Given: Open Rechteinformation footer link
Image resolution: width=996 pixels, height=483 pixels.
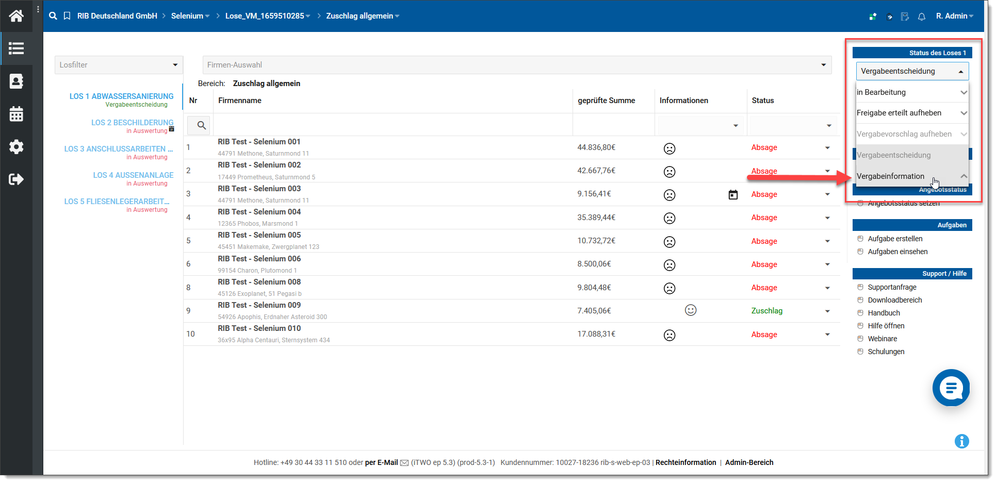Looking at the screenshot, I should tap(685, 462).
